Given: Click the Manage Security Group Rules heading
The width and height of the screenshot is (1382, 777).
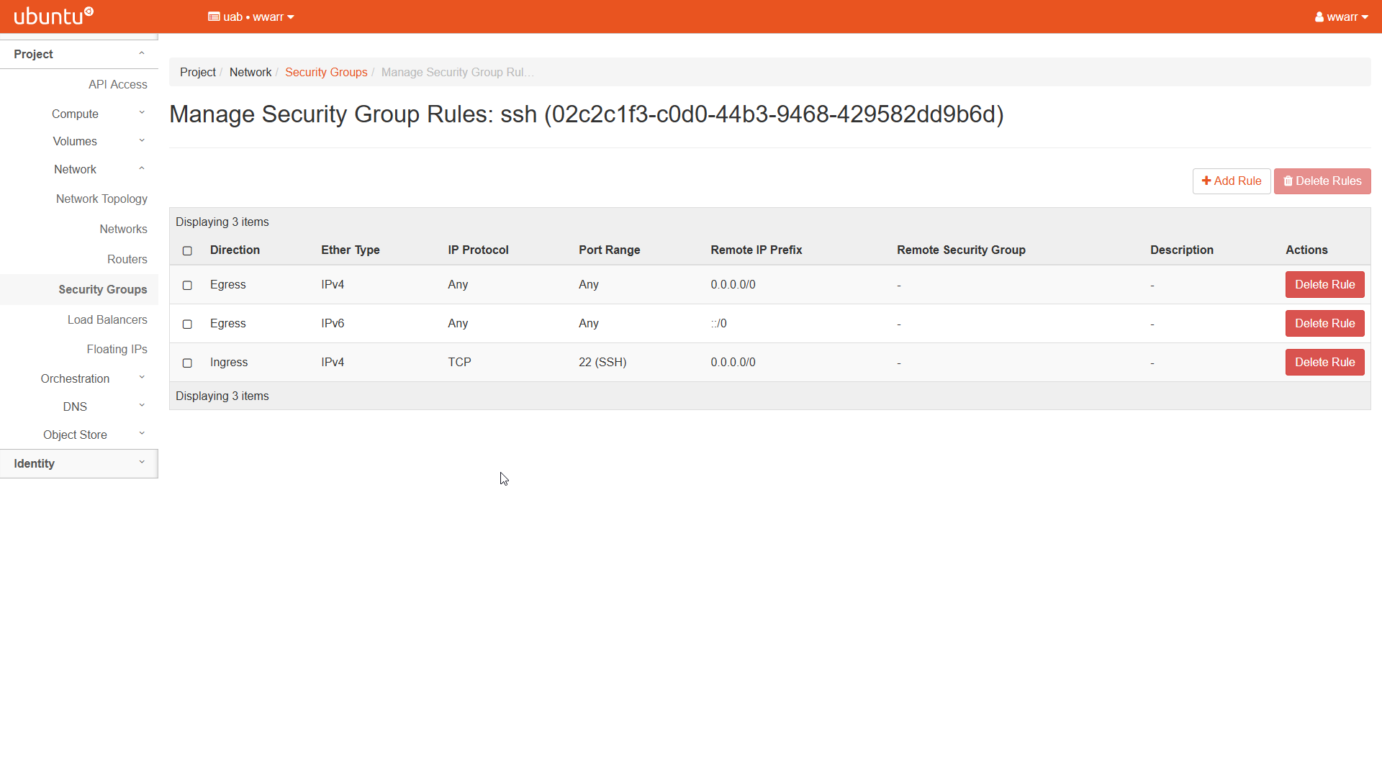Looking at the screenshot, I should click(586, 114).
